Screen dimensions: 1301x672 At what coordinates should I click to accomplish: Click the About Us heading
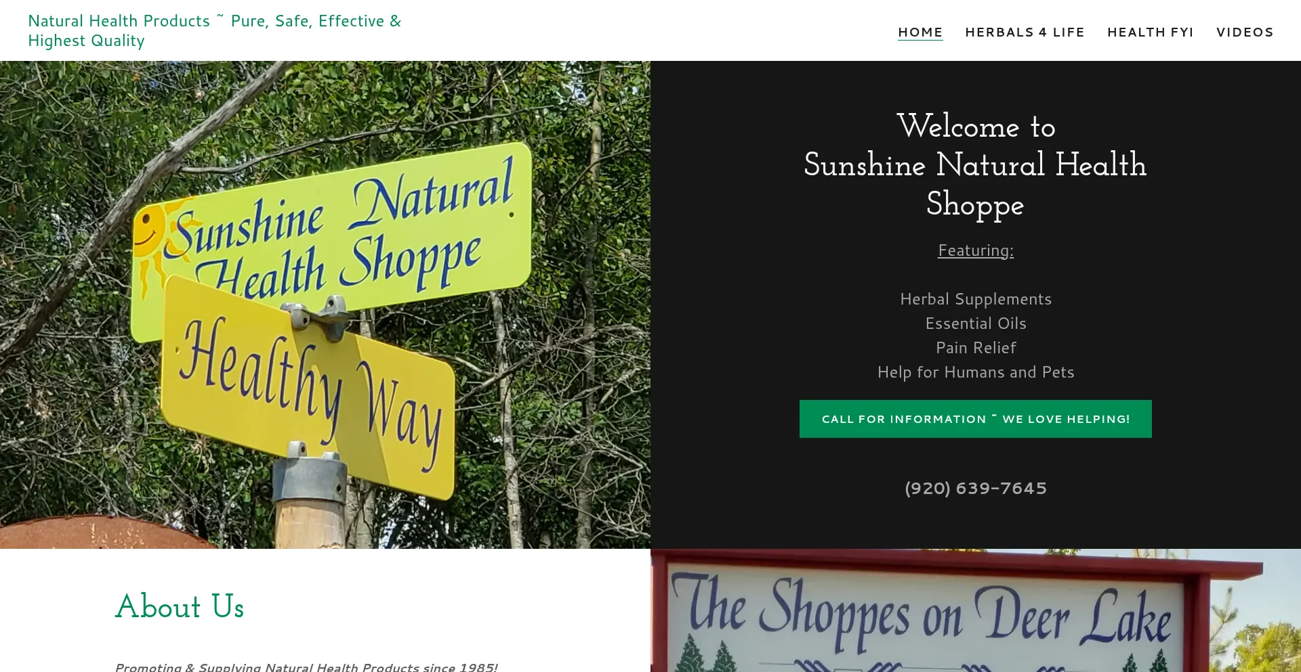pos(180,606)
